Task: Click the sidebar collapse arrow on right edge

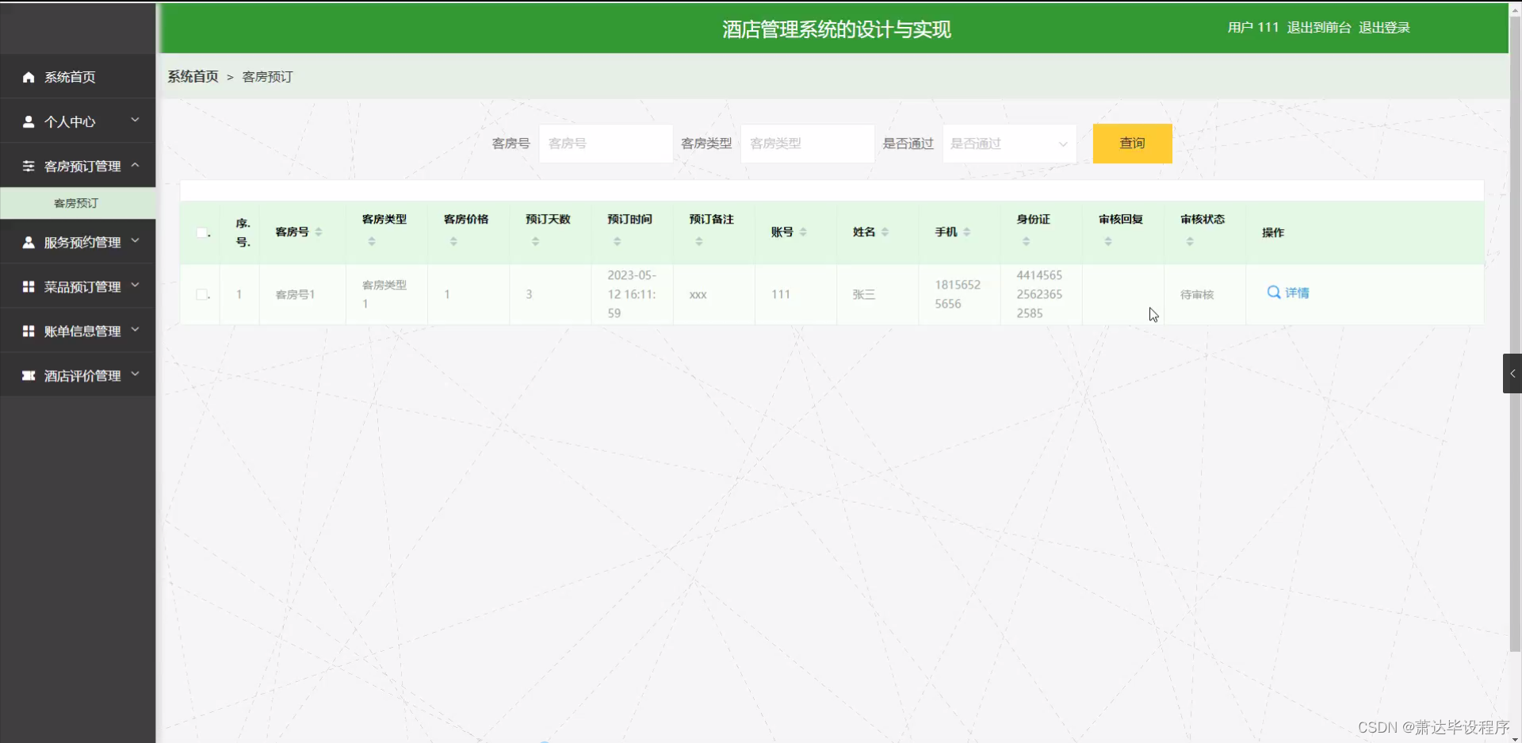Action: 1512,373
